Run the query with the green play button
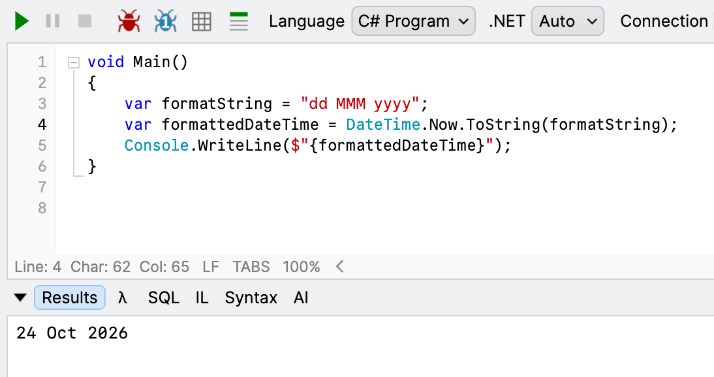 point(22,21)
